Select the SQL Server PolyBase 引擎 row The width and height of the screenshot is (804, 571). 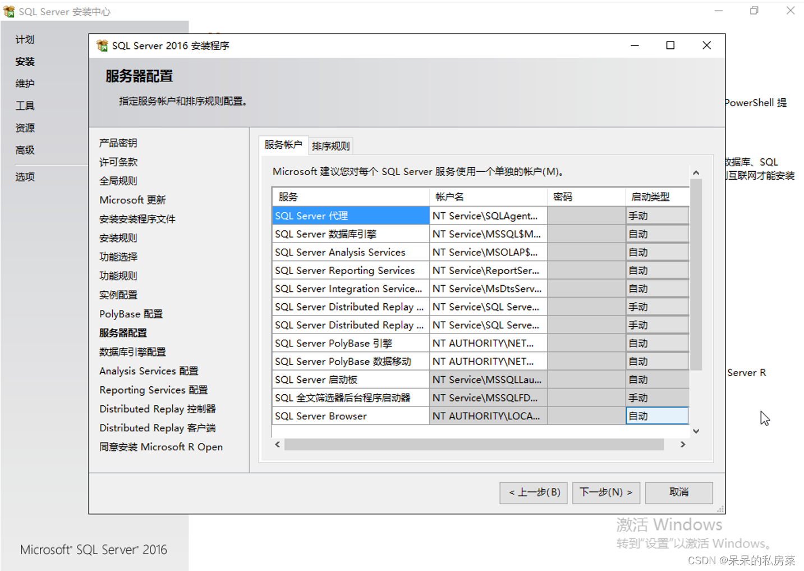click(x=351, y=343)
